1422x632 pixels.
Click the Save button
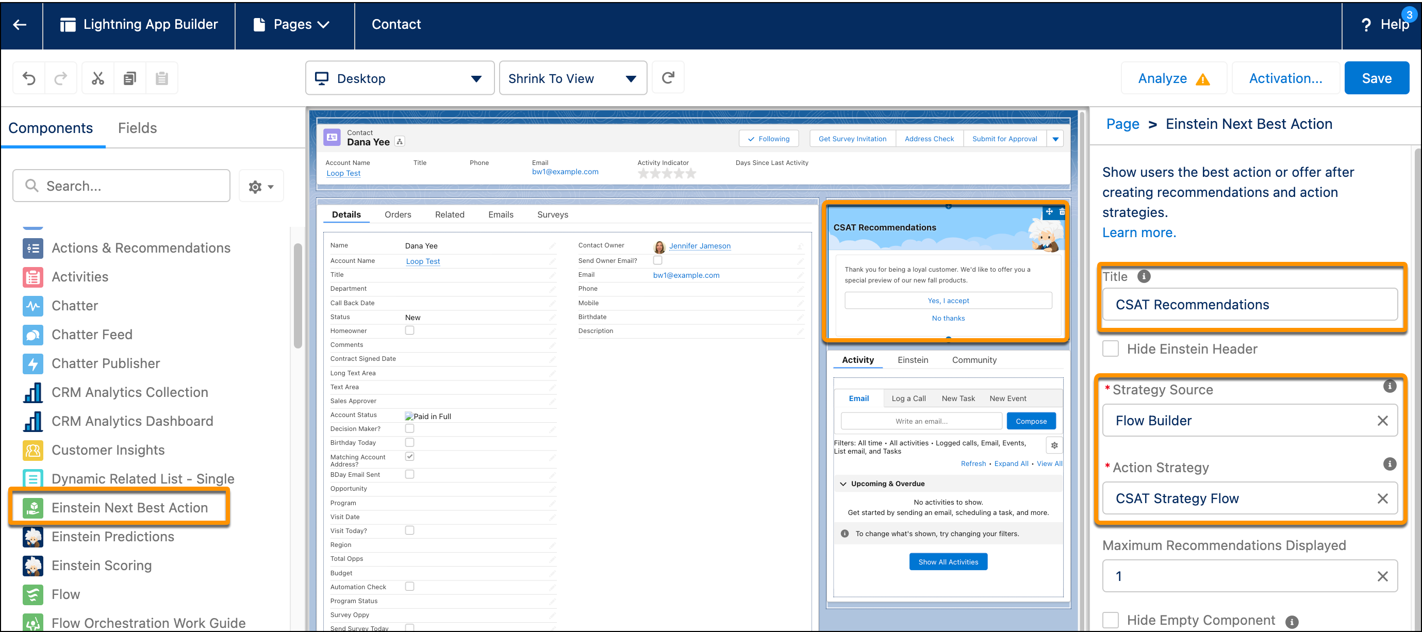[1376, 78]
